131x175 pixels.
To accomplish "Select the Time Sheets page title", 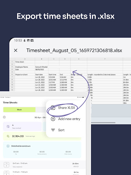I will [10, 103].
